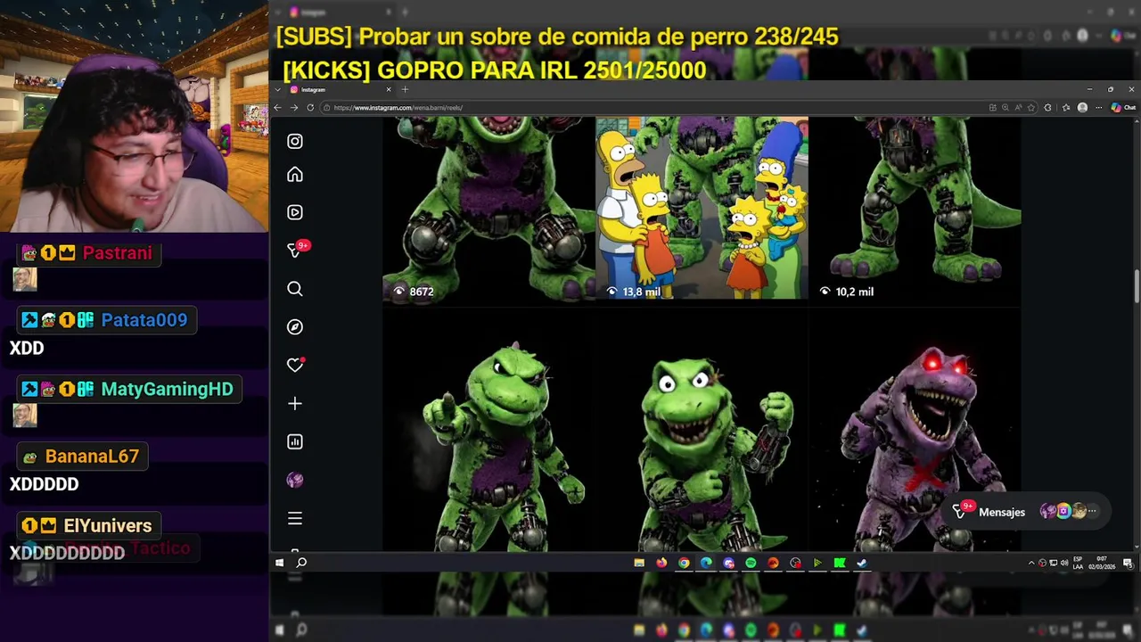This screenshot has width=1141, height=642.
Task: Click MatyGamingHD username in chat
Action: tap(167, 390)
